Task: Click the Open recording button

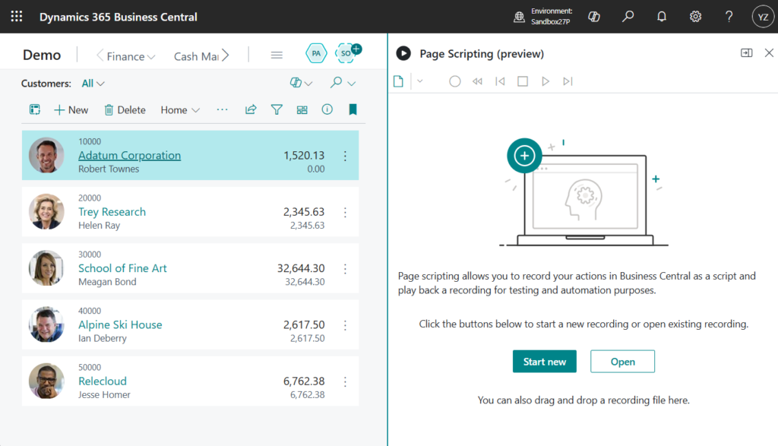Action: pyautogui.click(x=622, y=362)
